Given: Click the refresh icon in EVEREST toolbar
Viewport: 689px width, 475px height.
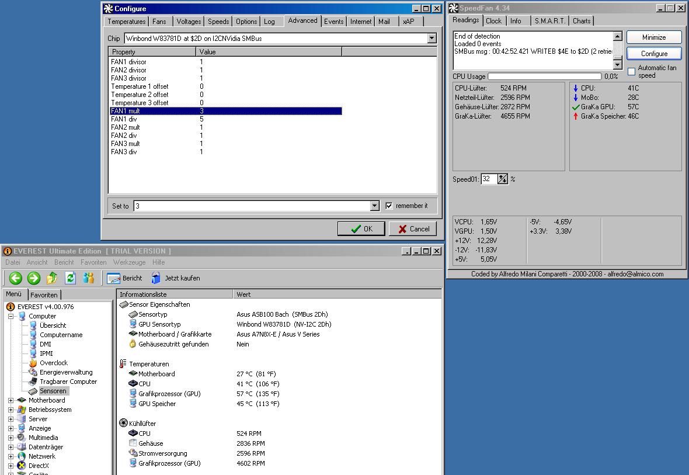Looking at the screenshot, I should point(70,278).
